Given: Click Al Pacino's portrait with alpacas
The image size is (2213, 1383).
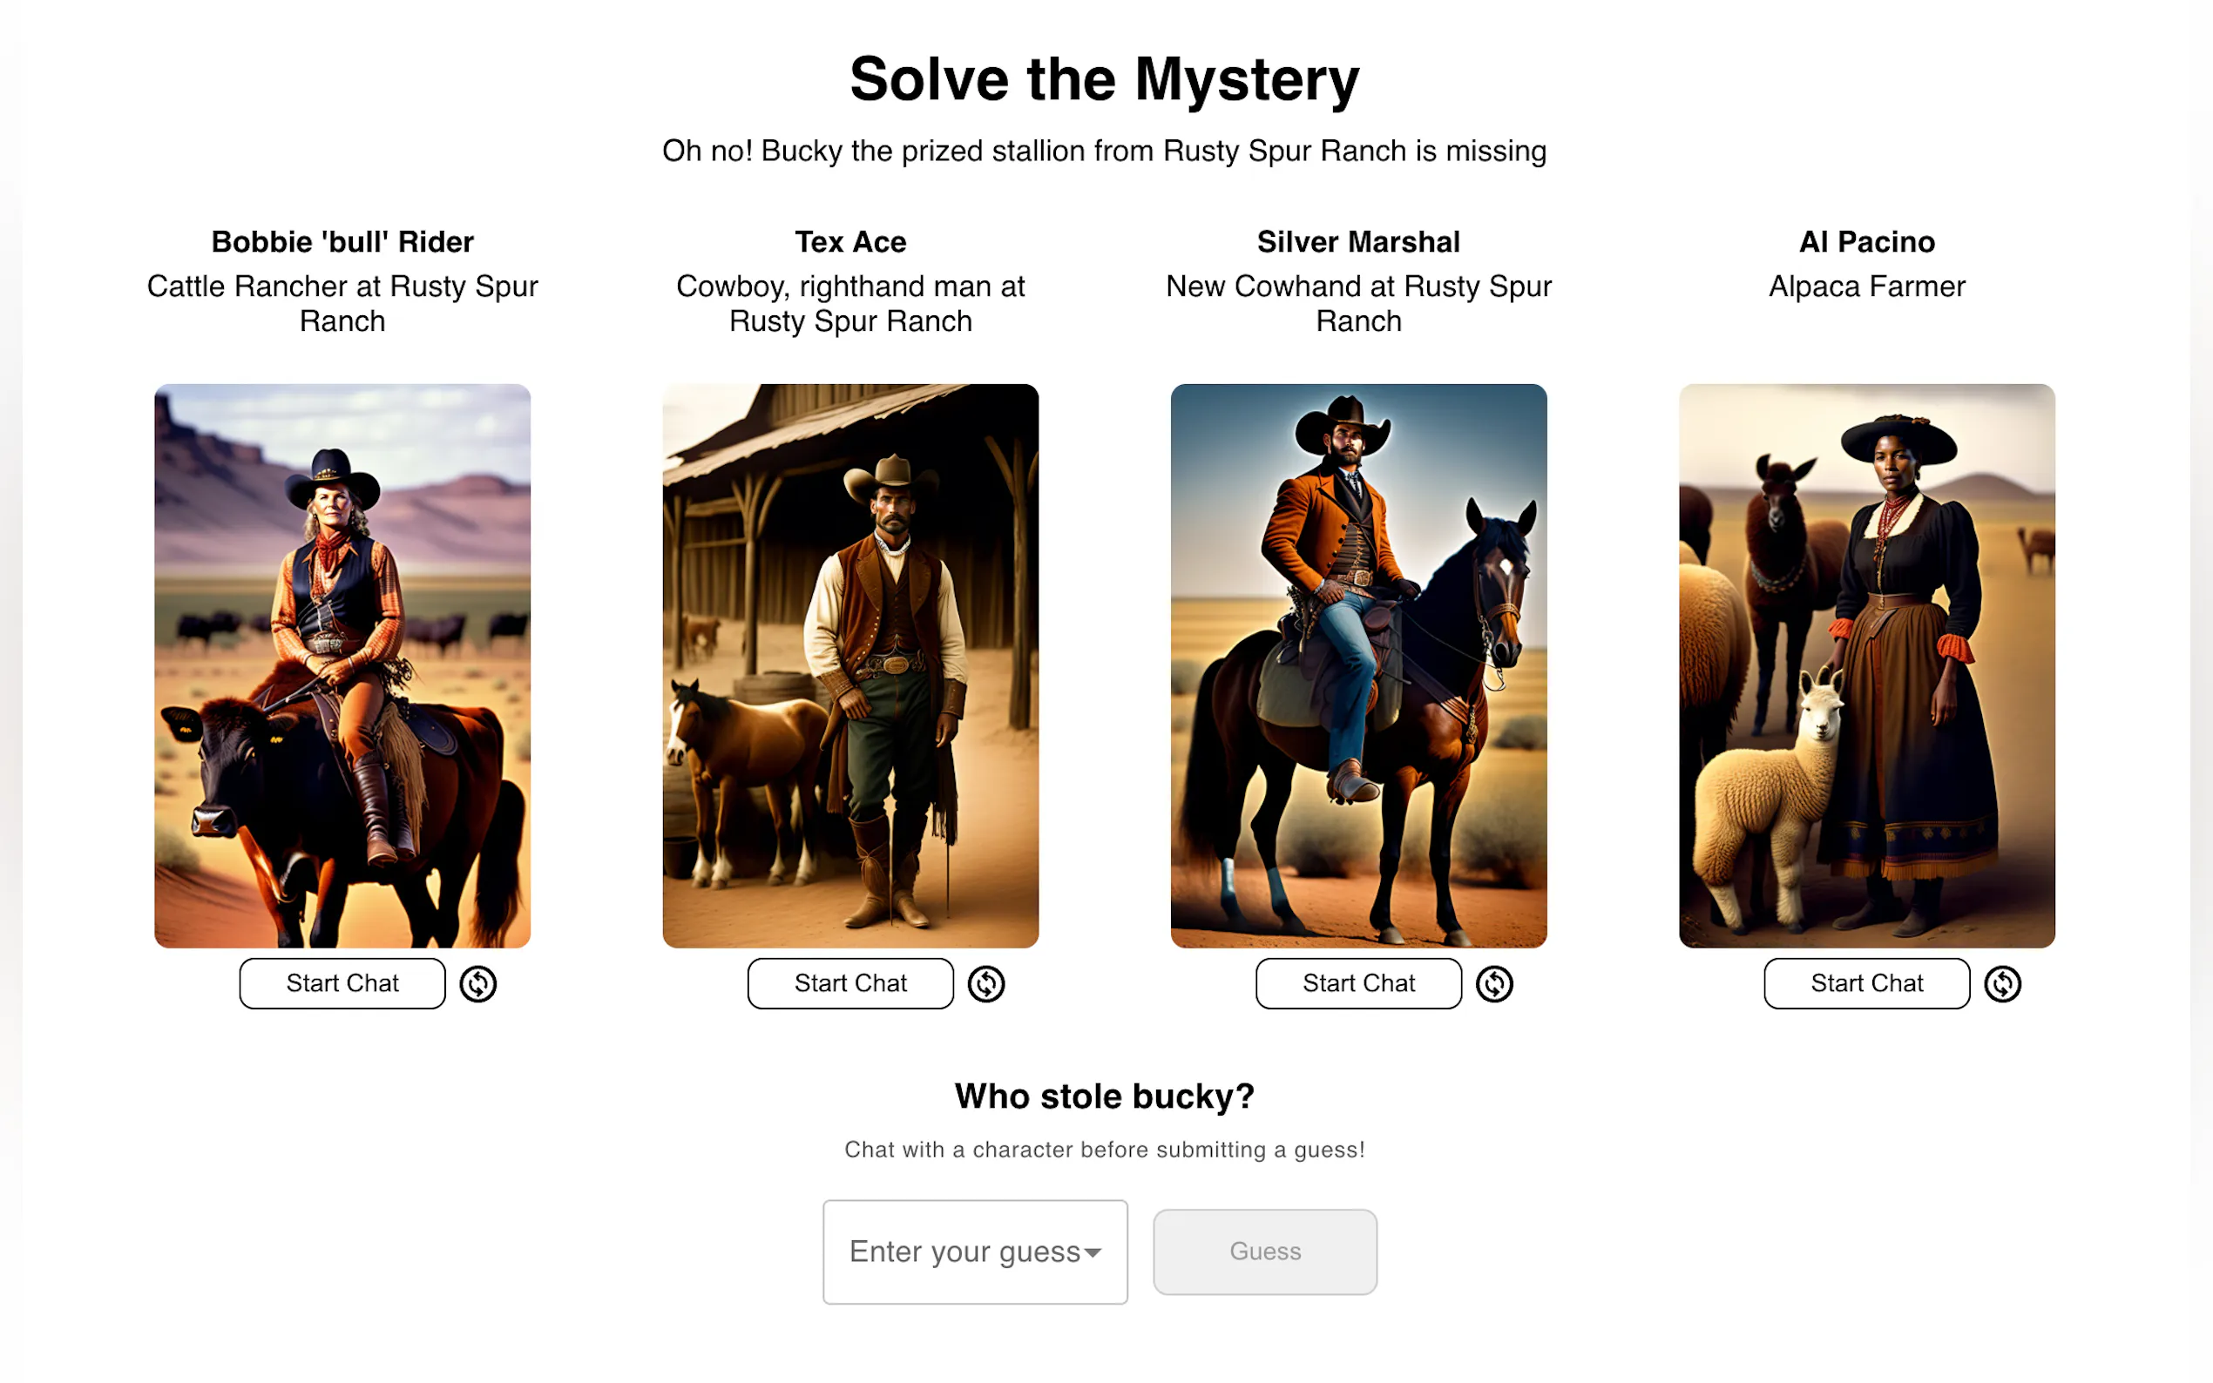Looking at the screenshot, I should [1867, 666].
